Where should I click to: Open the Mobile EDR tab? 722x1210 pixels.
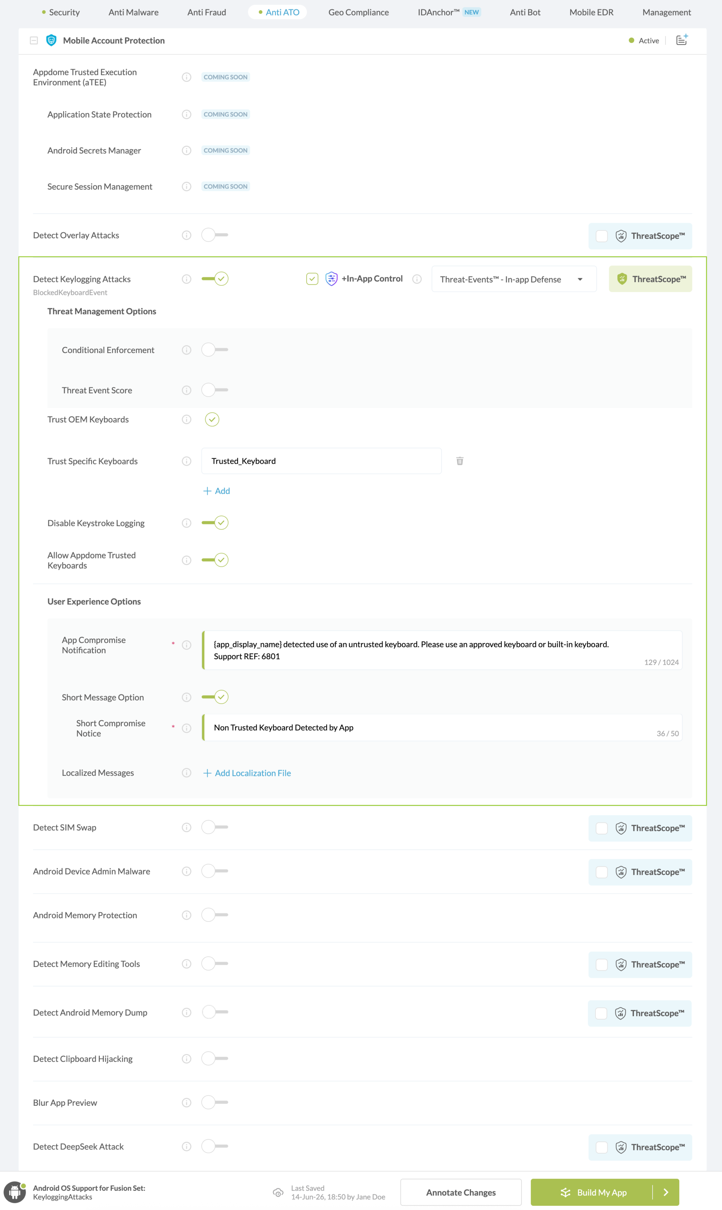(591, 12)
